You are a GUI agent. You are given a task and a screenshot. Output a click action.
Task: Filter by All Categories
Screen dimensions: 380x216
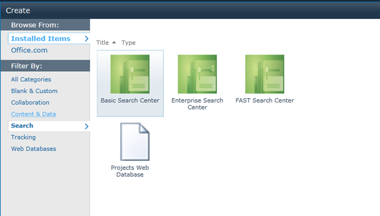(x=31, y=80)
